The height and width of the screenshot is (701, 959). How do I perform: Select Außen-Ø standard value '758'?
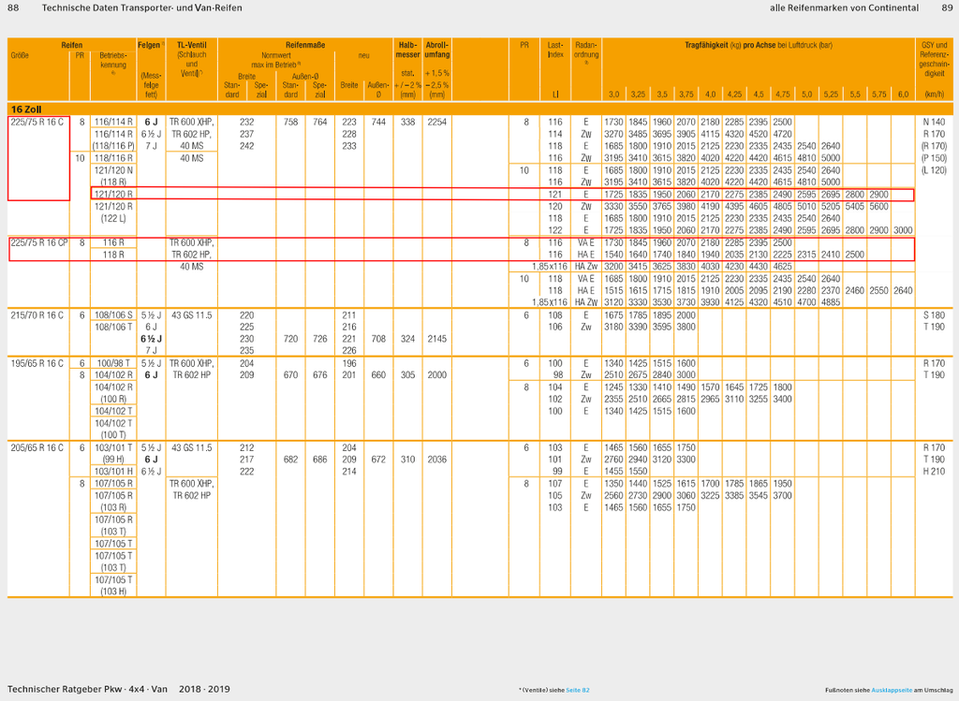click(290, 123)
